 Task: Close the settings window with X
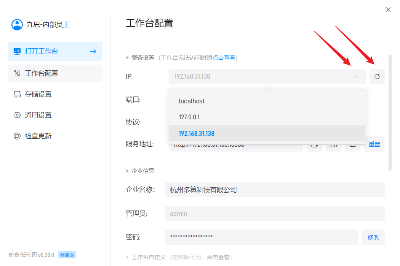(x=388, y=9)
